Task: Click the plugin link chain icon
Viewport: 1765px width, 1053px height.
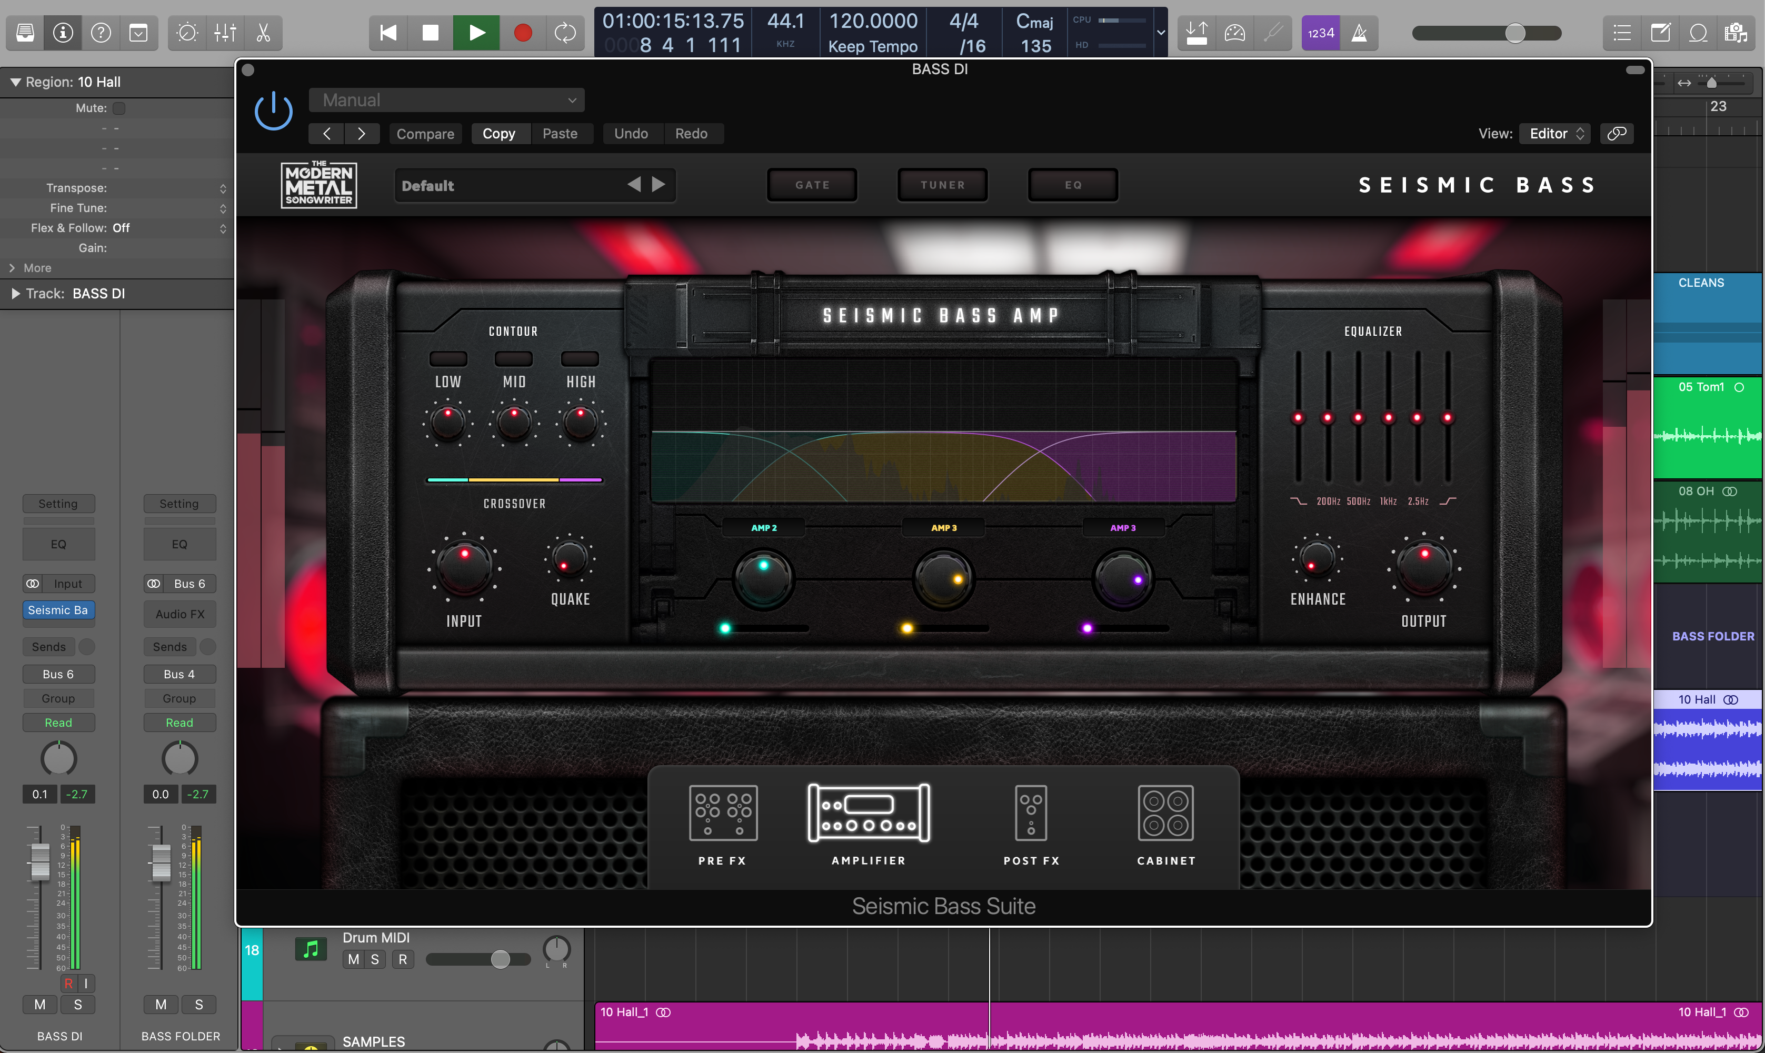Action: click(1617, 133)
